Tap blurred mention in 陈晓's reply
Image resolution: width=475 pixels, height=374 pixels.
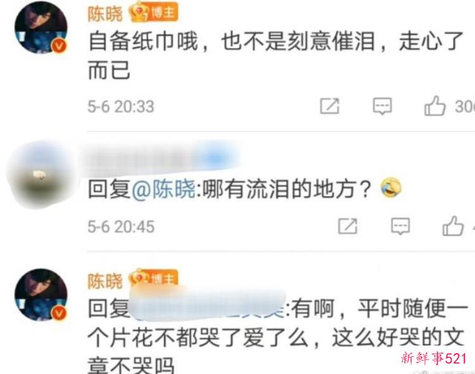[x=208, y=305]
